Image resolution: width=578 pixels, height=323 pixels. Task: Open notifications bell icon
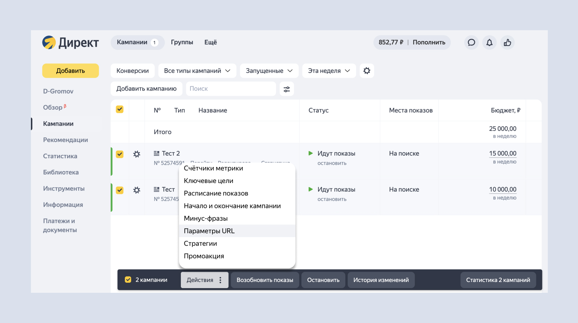pos(489,42)
